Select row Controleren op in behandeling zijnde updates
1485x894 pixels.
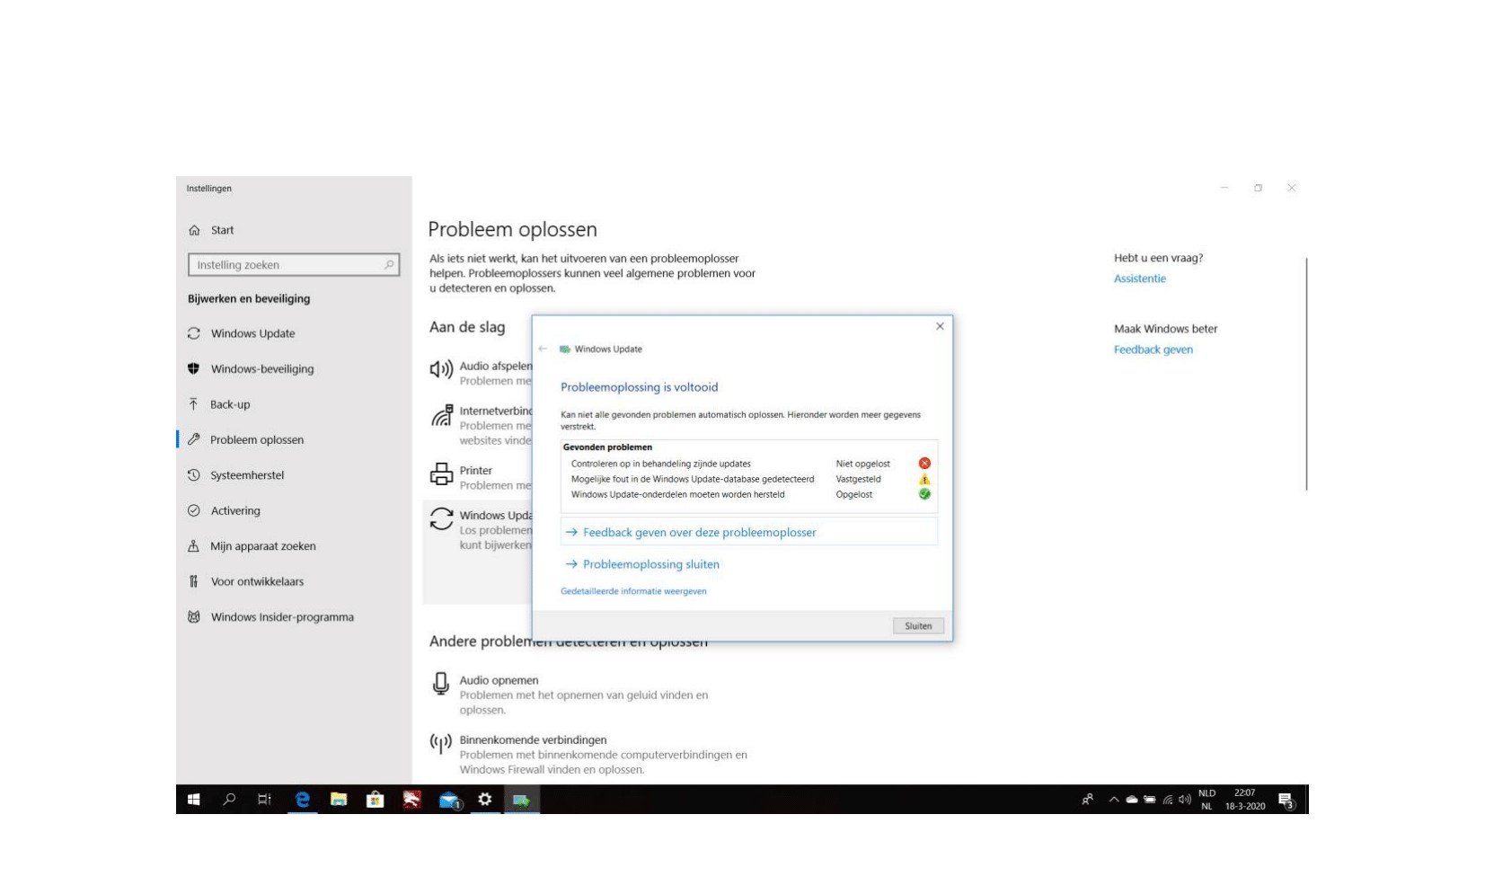tap(749, 464)
